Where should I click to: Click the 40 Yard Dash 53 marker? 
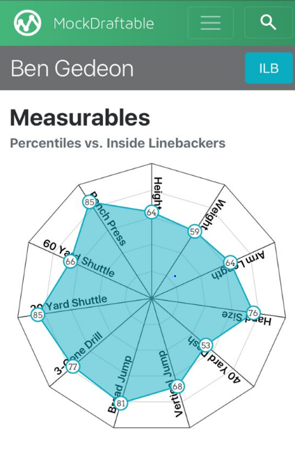[205, 345]
